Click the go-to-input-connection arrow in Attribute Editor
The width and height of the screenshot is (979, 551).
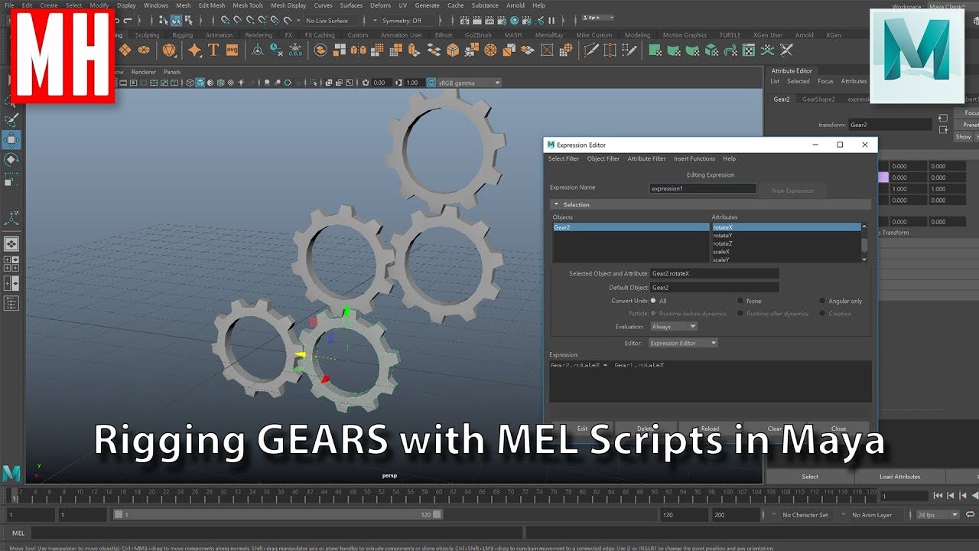[943, 118]
